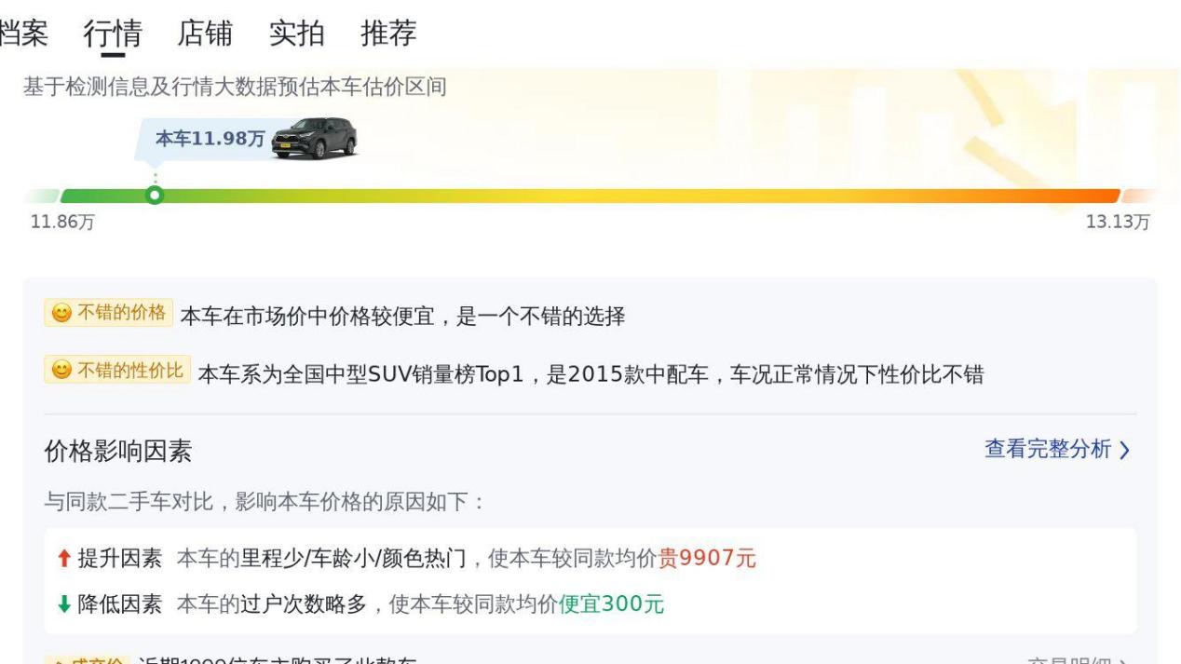Viewport: 1181px width, 664px height.
Task: Go to the 实拍 tab
Action: (296, 34)
